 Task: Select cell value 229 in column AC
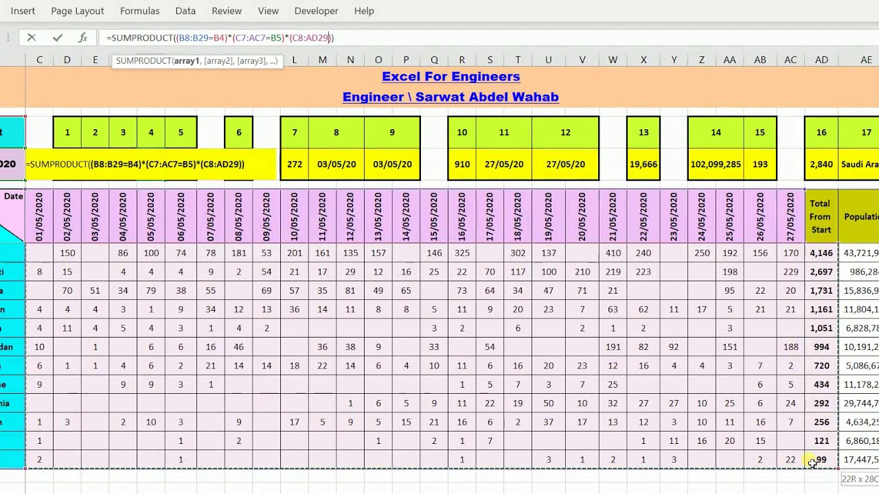point(790,272)
